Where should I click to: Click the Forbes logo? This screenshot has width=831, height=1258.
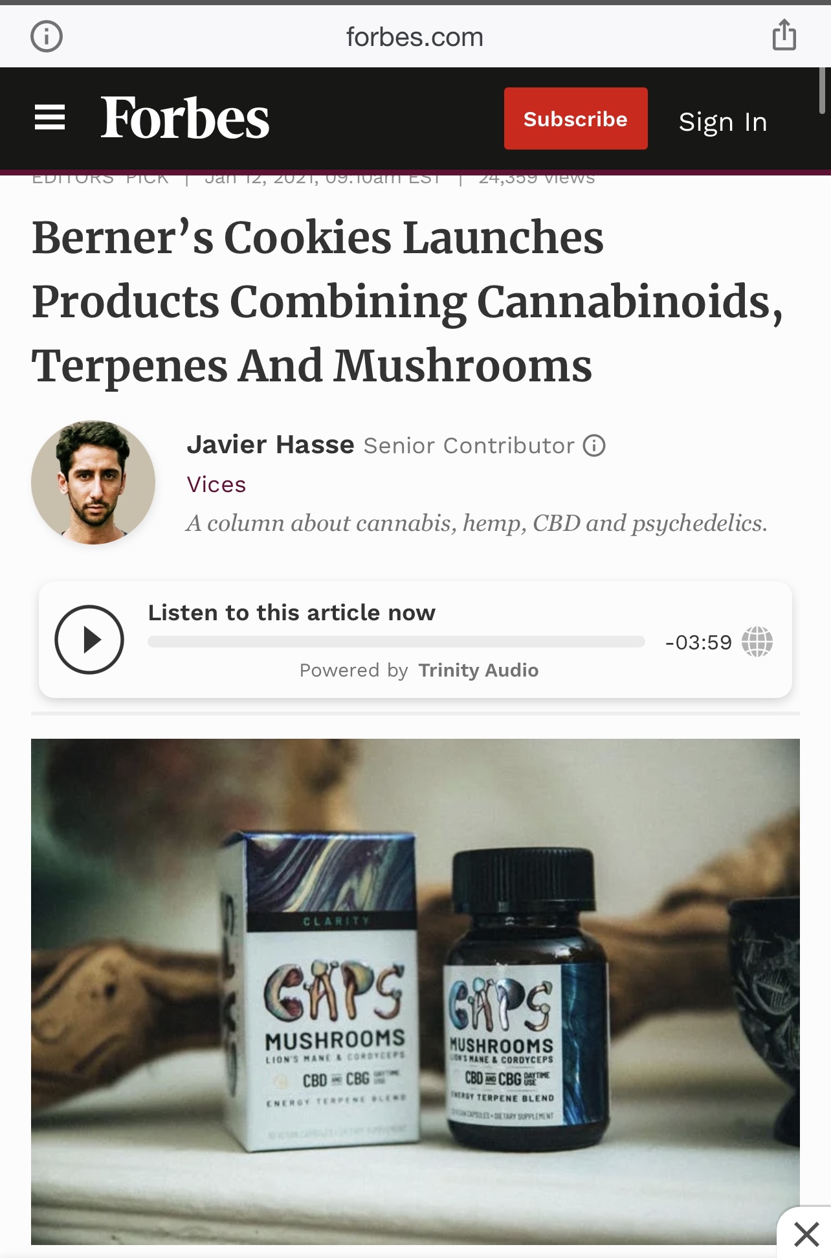[x=184, y=118]
